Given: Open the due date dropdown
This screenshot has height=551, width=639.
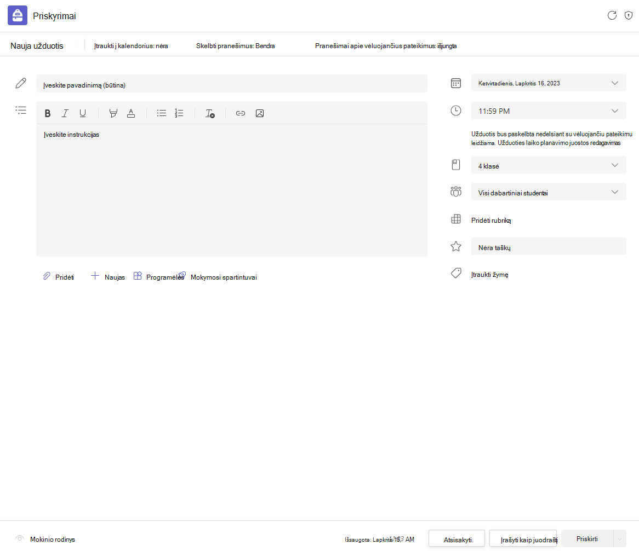Looking at the screenshot, I should pyautogui.click(x=549, y=83).
